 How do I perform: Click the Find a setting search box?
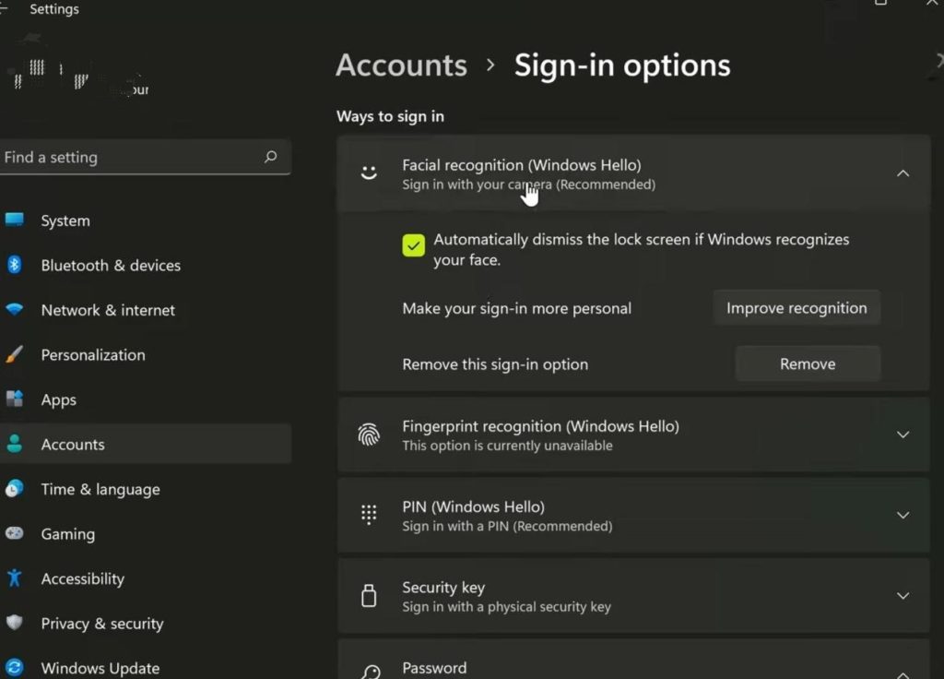(145, 157)
